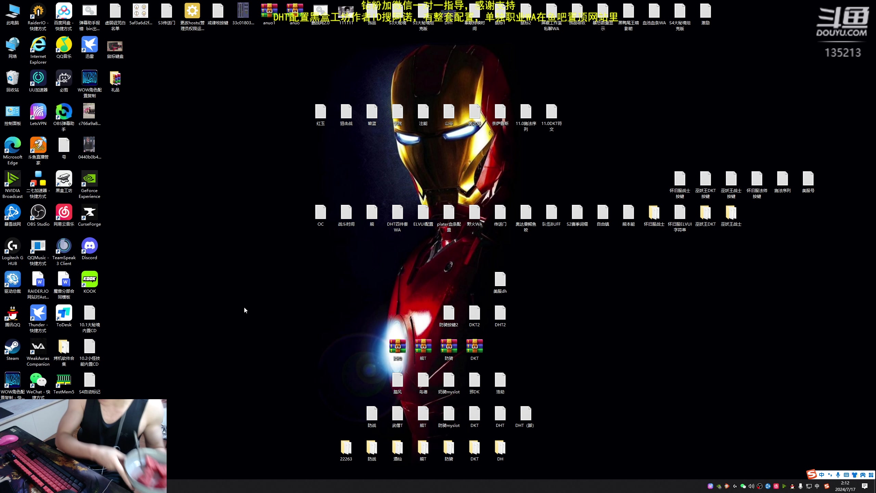Image resolution: width=876 pixels, height=493 pixels.
Task: Select the DHT（脚）file
Action: click(526, 417)
